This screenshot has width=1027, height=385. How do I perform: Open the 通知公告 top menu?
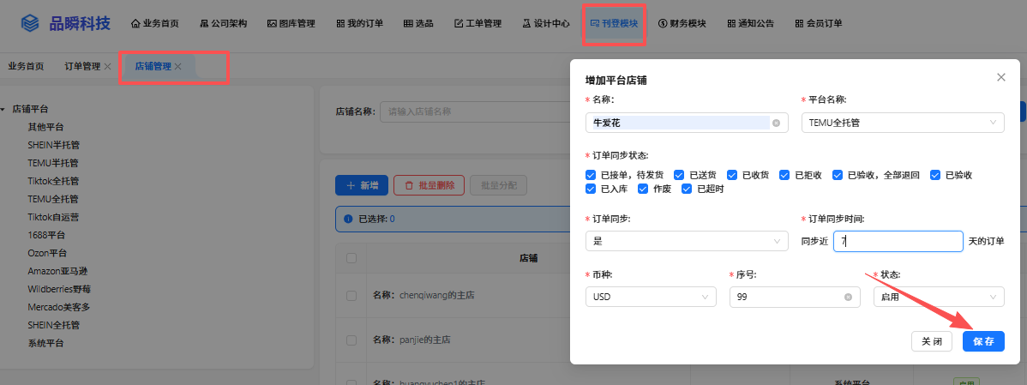[751, 23]
